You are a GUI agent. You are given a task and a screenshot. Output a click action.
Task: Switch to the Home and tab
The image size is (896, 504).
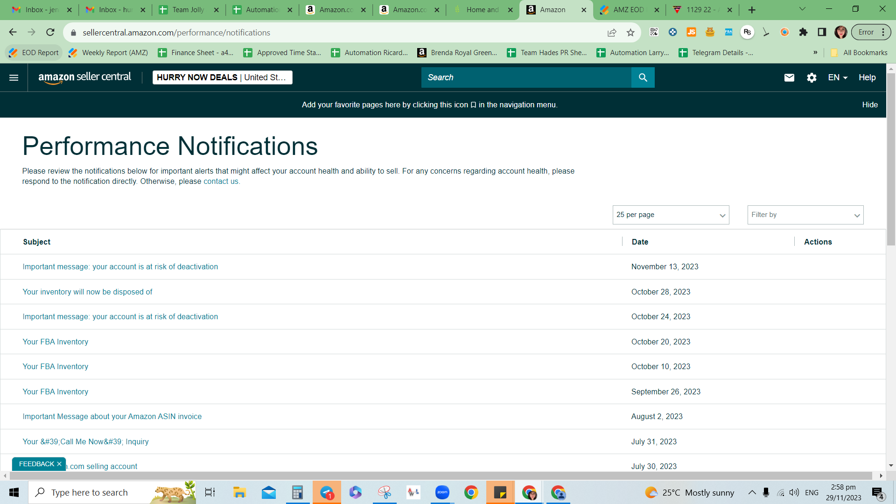tap(483, 10)
